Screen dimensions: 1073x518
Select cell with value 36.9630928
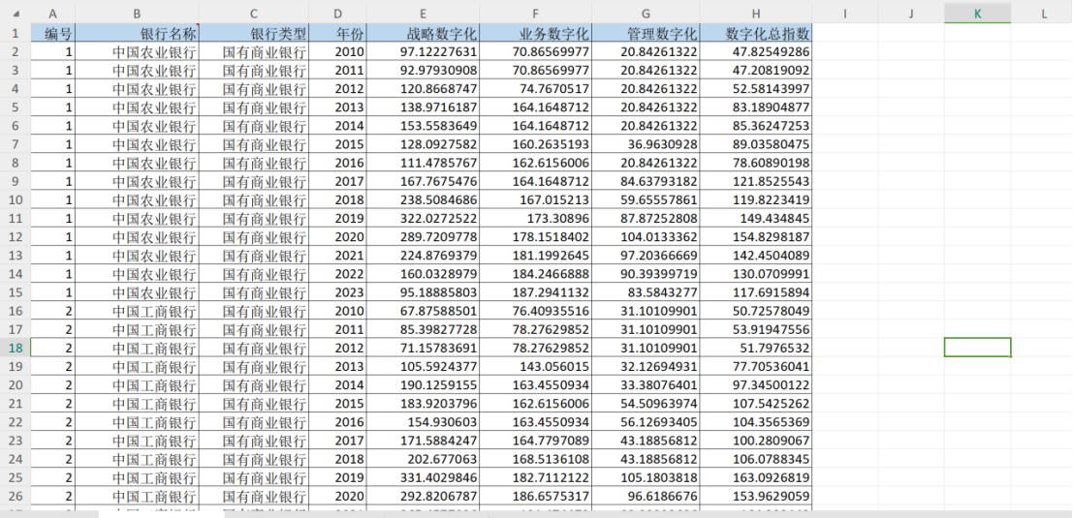pos(646,143)
